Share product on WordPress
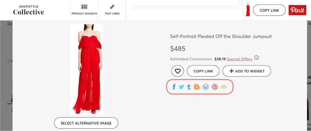The width and height of the screenshot is (311, 131). pos(206,87)
